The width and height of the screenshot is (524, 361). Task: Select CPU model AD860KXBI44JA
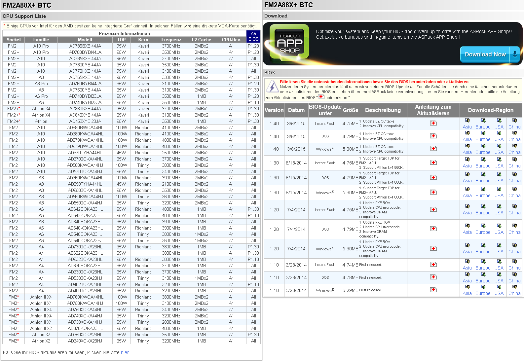tap(85, 109)
